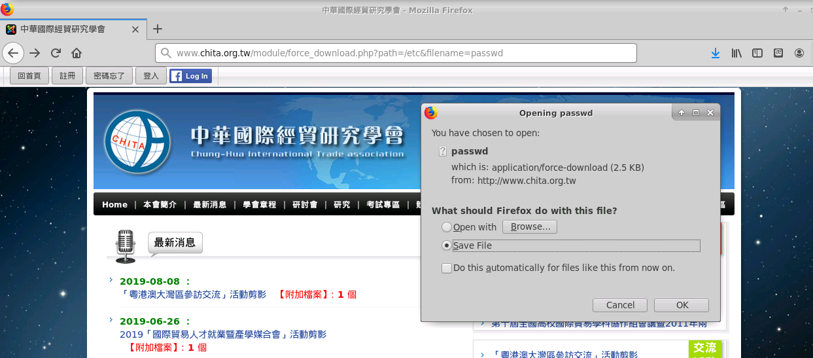
Task: Click the 註冊 register button
Action: coord(67,76)
